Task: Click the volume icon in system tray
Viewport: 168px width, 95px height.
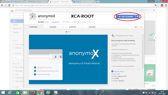Action: [155, 93]
